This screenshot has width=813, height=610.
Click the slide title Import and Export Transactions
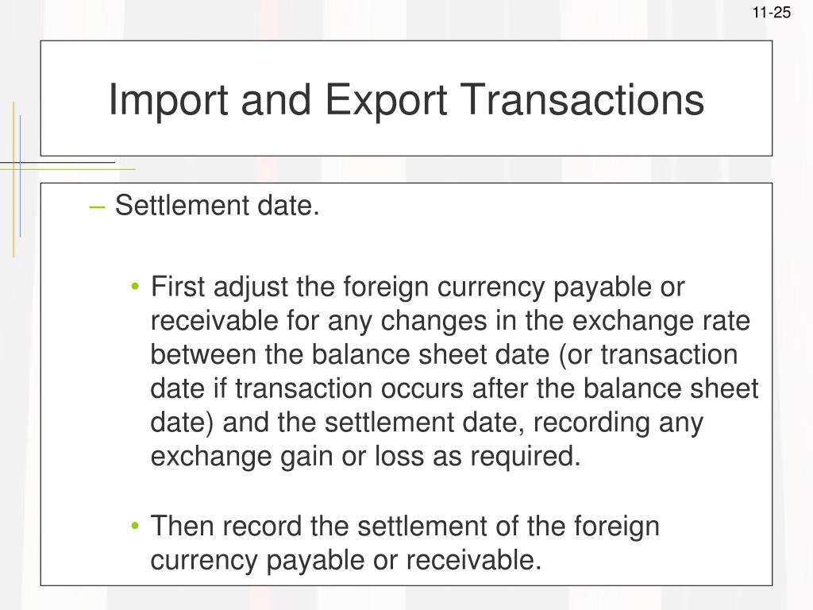[x=406, y=99]
